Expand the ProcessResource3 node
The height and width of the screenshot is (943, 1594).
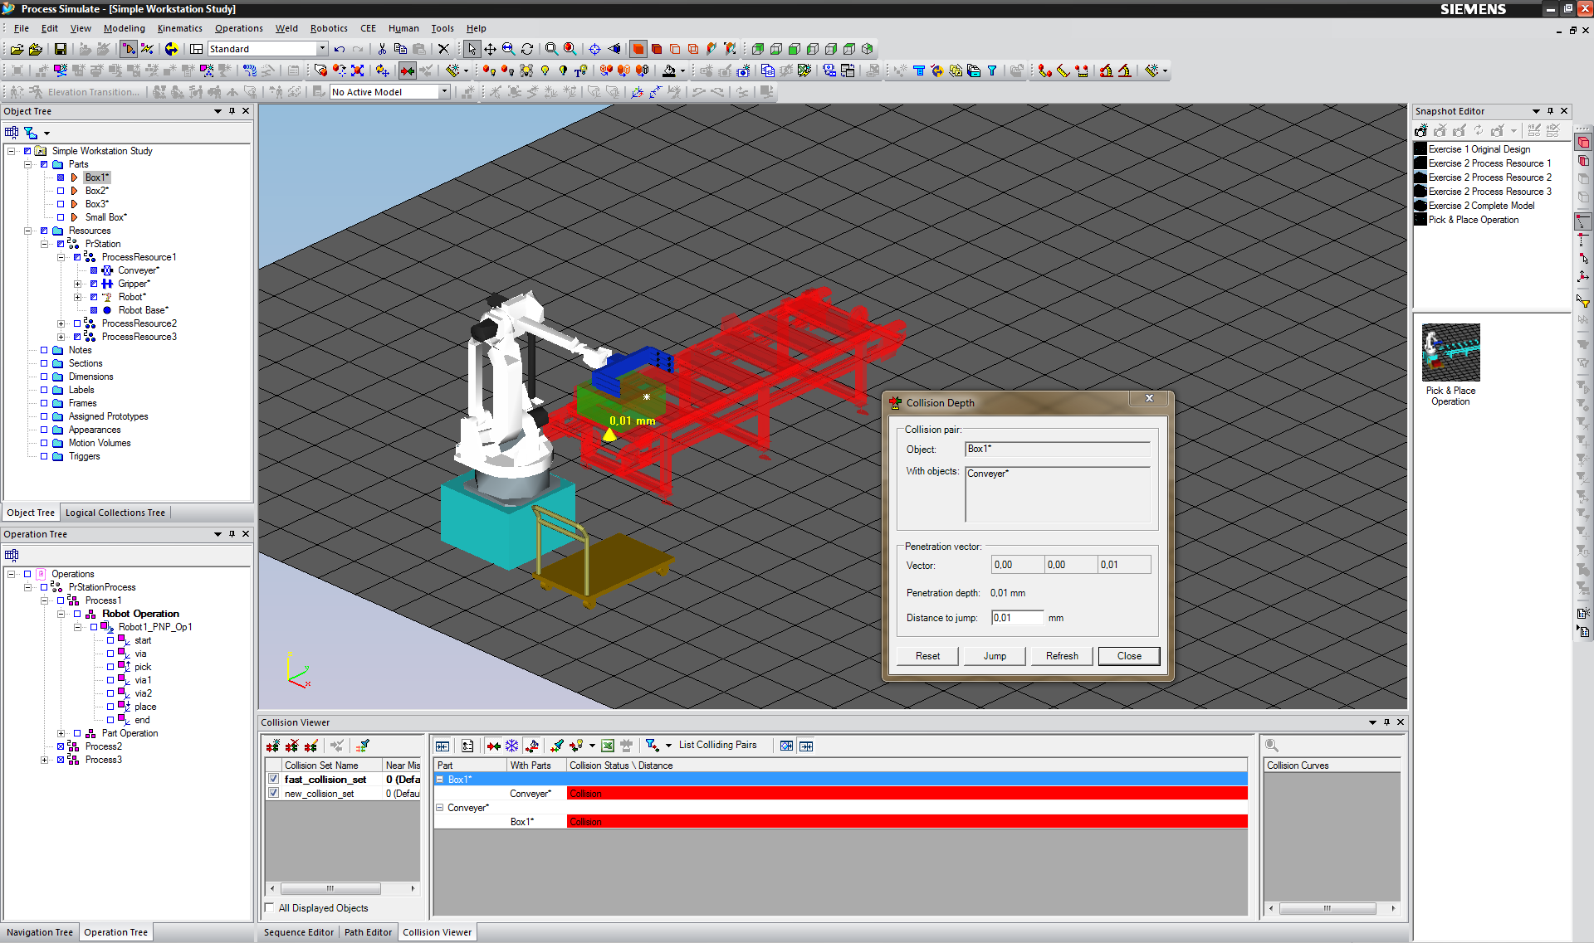click(61, 337)
